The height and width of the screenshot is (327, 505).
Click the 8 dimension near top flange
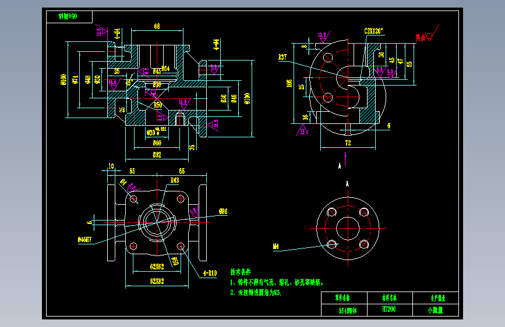tap(304, 47)
